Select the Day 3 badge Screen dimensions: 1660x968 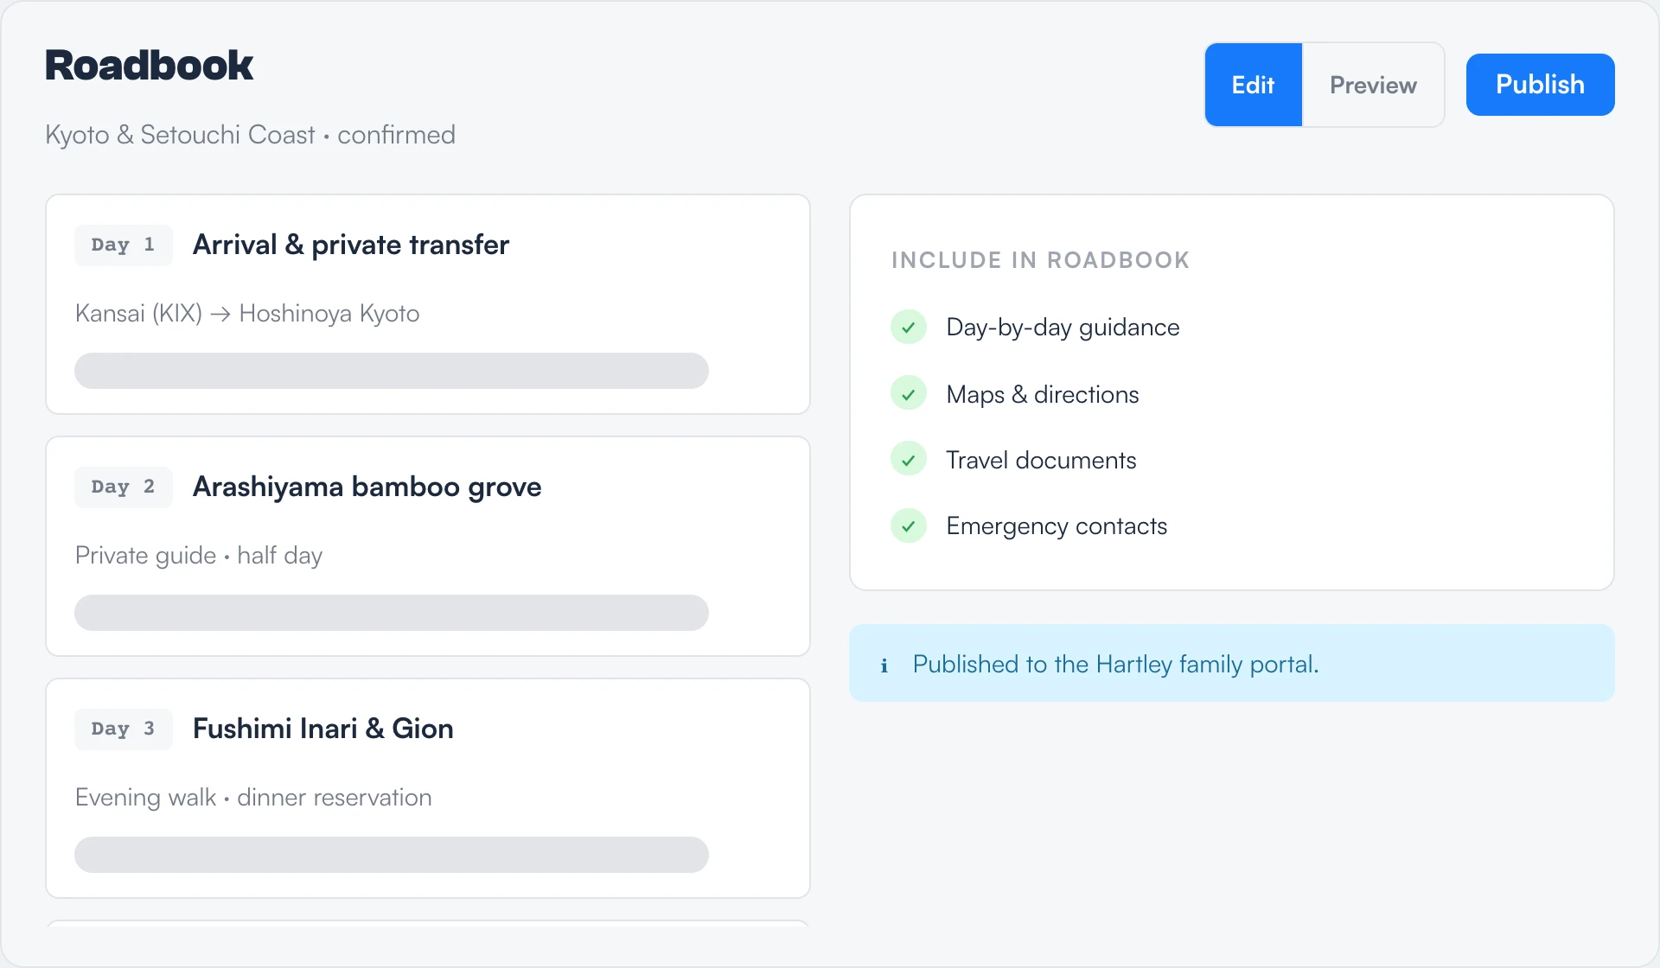[x=124, y=729]
